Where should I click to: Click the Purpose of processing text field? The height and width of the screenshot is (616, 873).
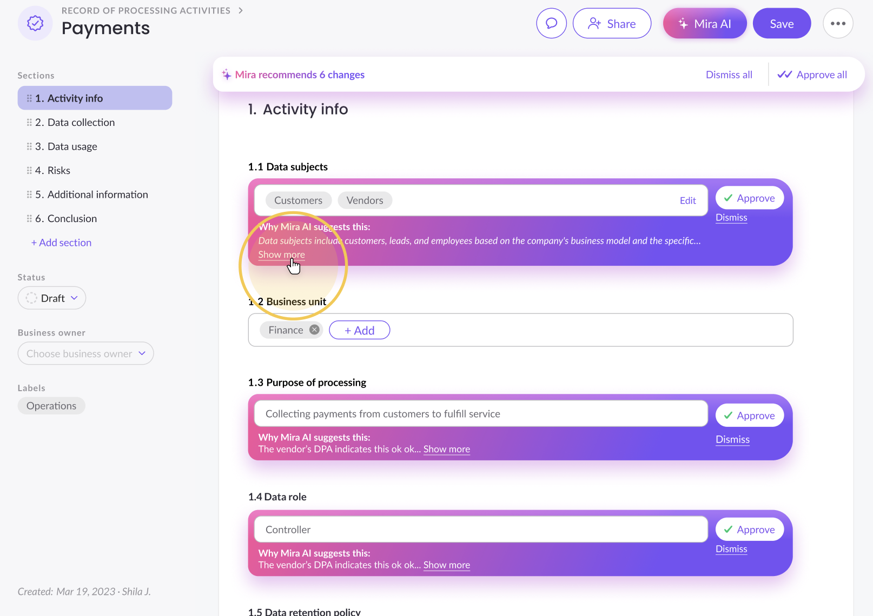[481, 413]
